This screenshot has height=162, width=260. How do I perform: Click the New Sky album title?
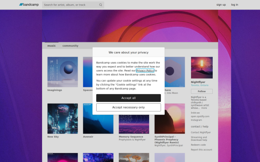click(x=53, y=137)
